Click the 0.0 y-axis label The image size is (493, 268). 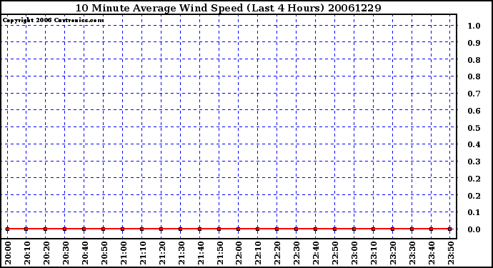(x=474, y=229)
